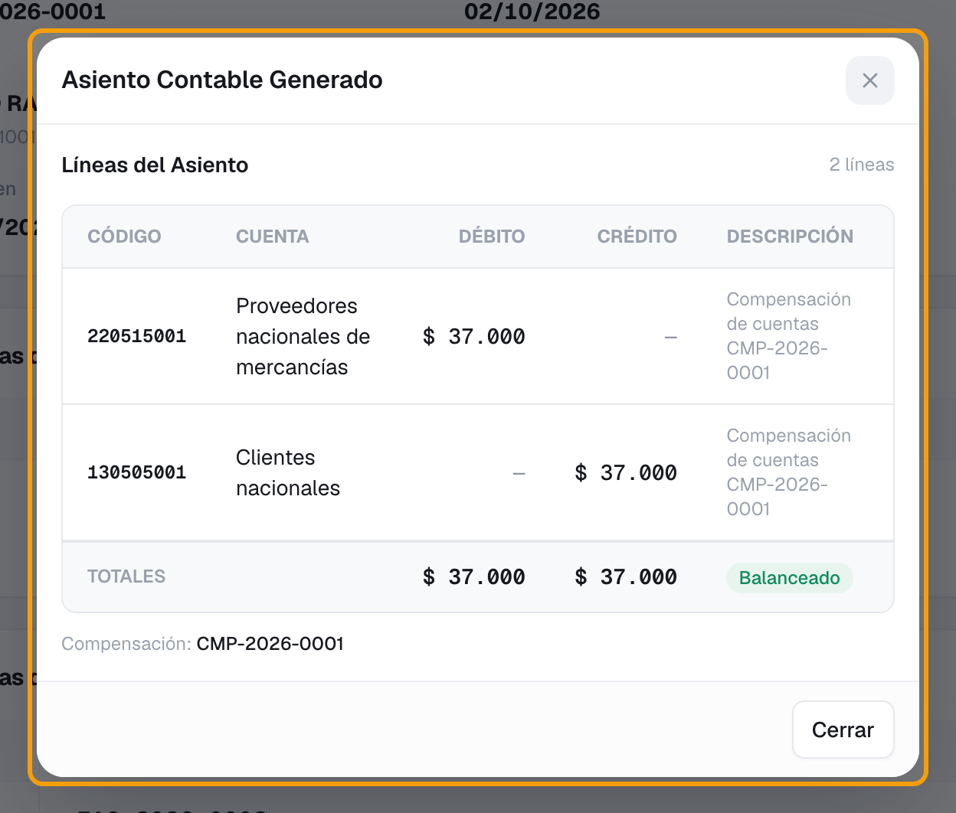Click the debit amount for Proveedores row
956x813 pixels.
474,336
